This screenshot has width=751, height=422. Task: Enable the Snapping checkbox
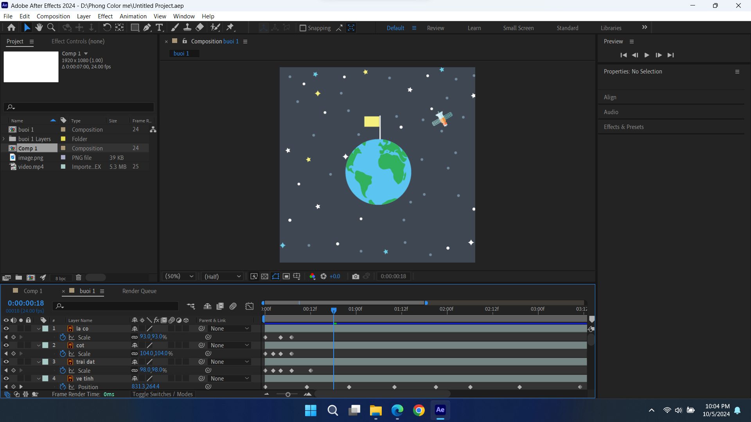tap(303, 28)
